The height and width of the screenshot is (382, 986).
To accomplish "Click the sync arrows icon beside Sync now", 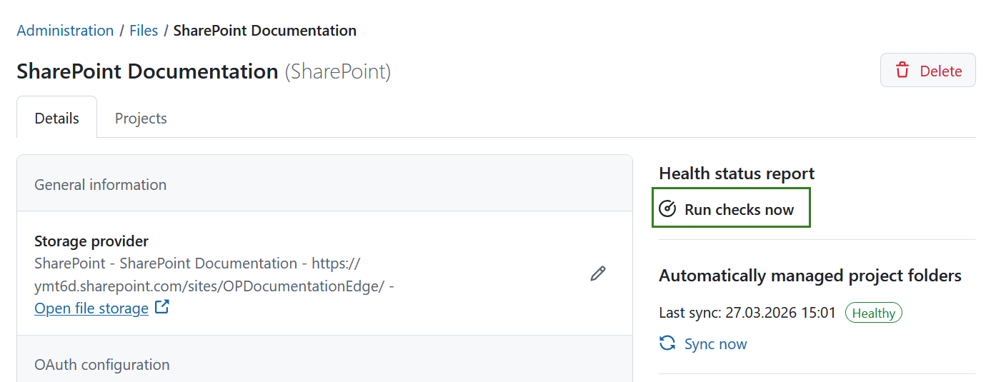I will click(667, 343).
